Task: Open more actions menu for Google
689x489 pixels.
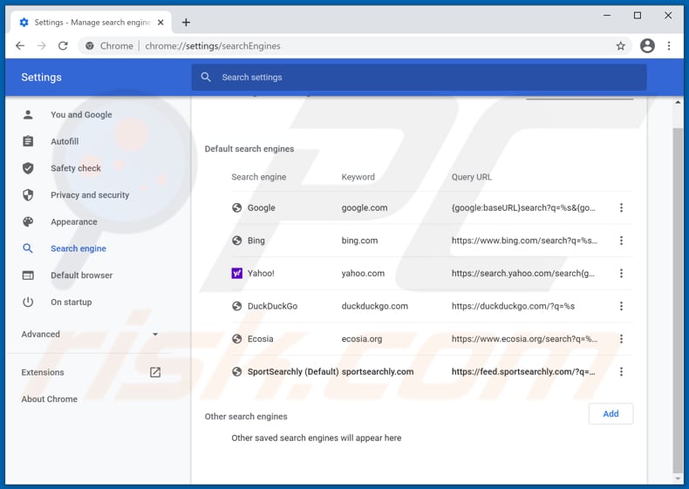Action: (x=621, y=207)
